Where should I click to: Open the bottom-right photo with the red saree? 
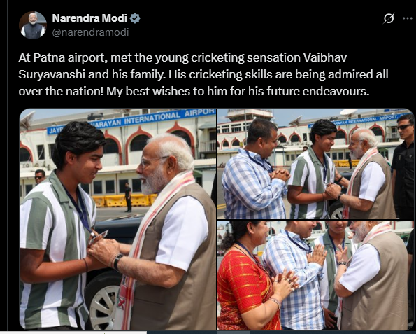coord(315,275)
